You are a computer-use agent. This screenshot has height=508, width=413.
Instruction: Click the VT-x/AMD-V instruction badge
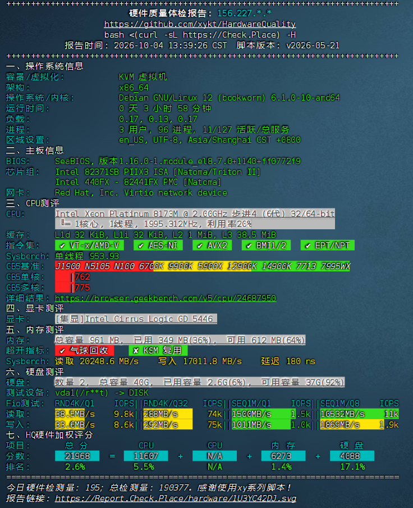click(x=89, y=245)
